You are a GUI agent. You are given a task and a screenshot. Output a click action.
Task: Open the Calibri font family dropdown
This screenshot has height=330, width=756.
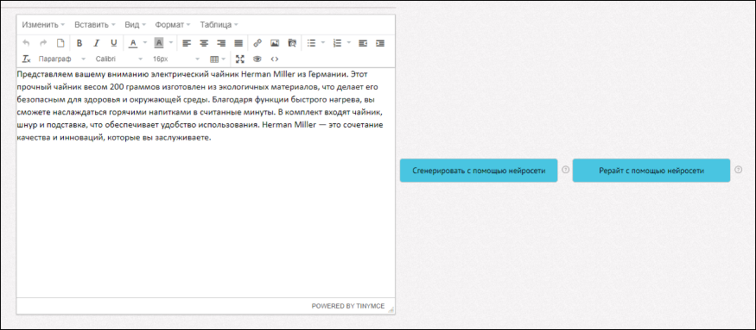coord(119,59)
